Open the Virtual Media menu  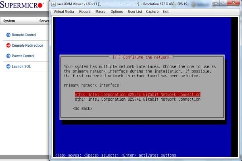coord(64,12)
